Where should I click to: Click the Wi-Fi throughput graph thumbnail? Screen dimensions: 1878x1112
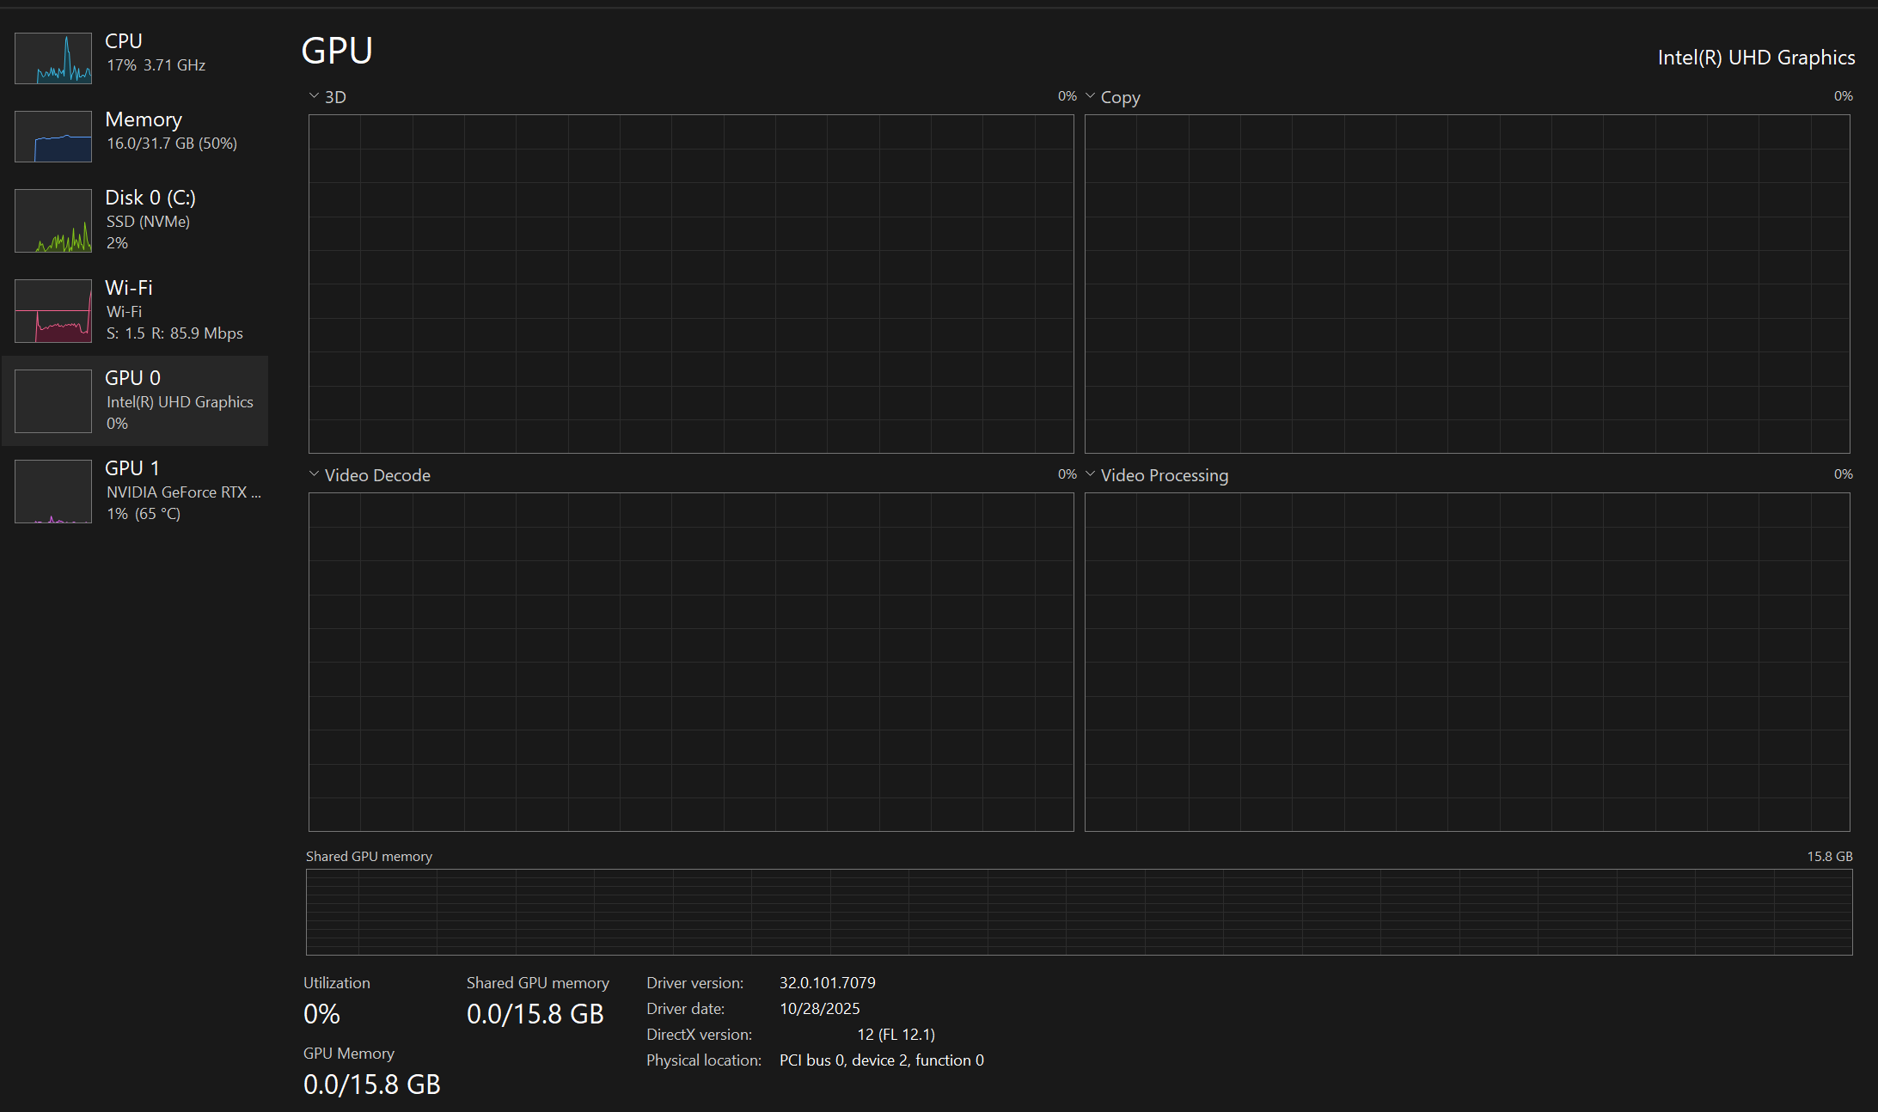pyautogui.click(x=53, y=311)
